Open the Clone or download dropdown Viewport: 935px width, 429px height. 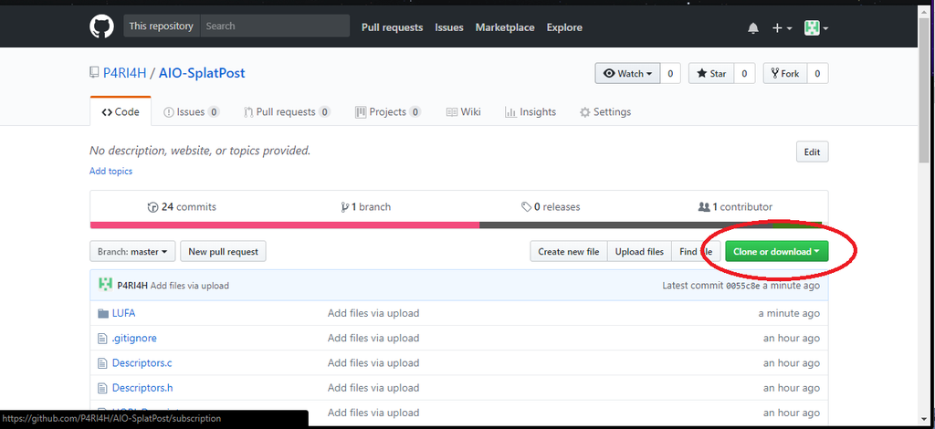776,252
